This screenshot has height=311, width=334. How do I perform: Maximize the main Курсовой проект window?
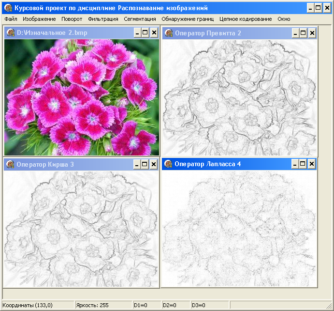pyautogui.click(x=318, y=8)
